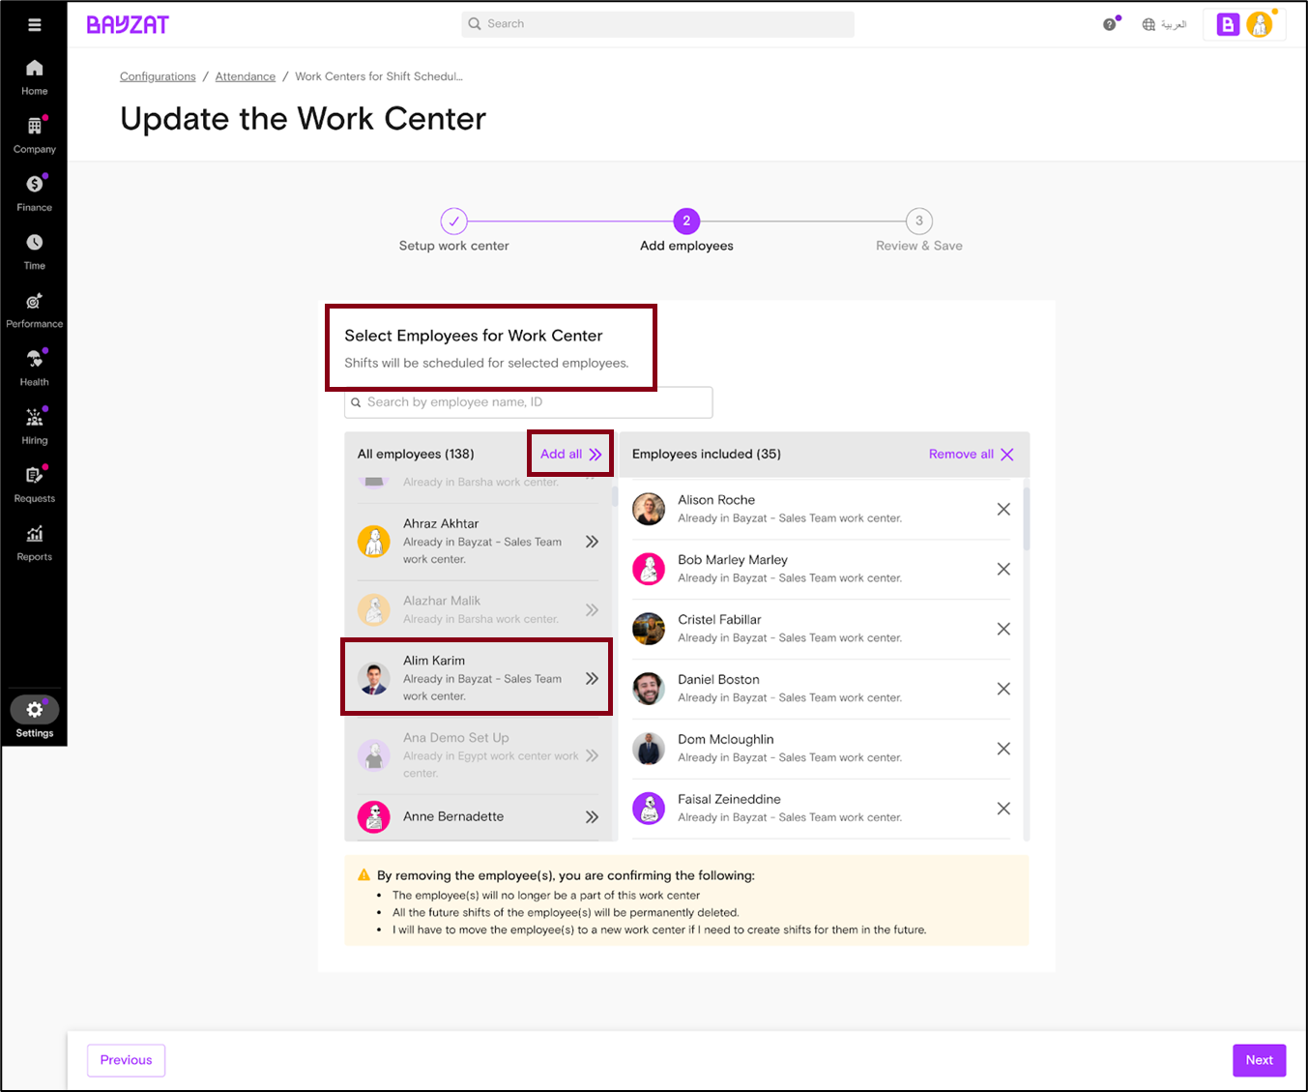
Task: Open the Hiring sidebar icon
Action: [x=35, y=417]
